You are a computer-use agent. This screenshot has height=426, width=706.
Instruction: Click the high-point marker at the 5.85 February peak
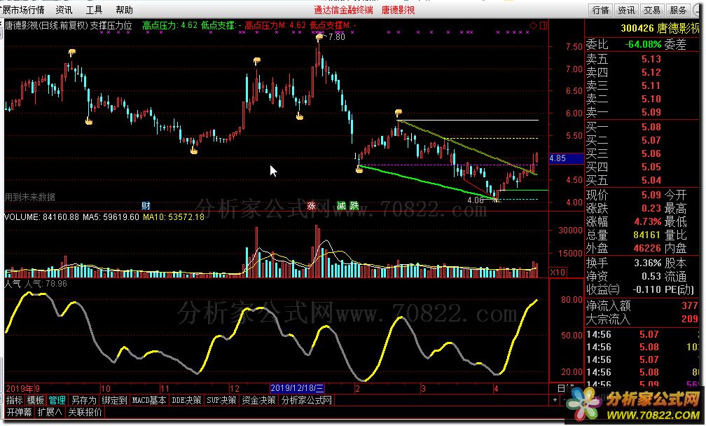pyautogui.click(x=399, y=113)
